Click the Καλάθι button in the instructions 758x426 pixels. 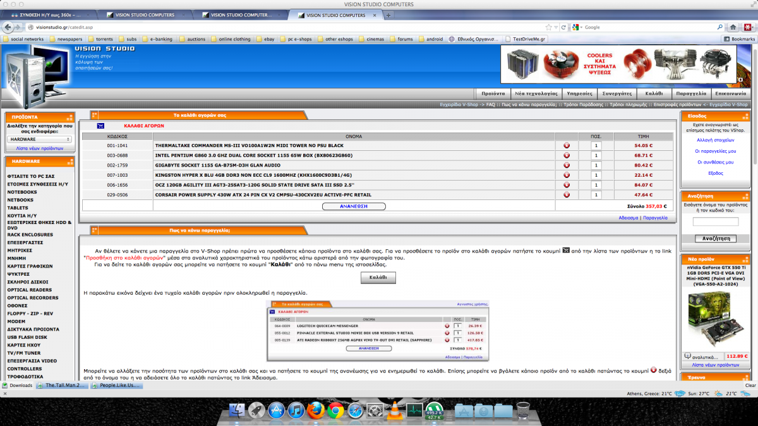378,278
